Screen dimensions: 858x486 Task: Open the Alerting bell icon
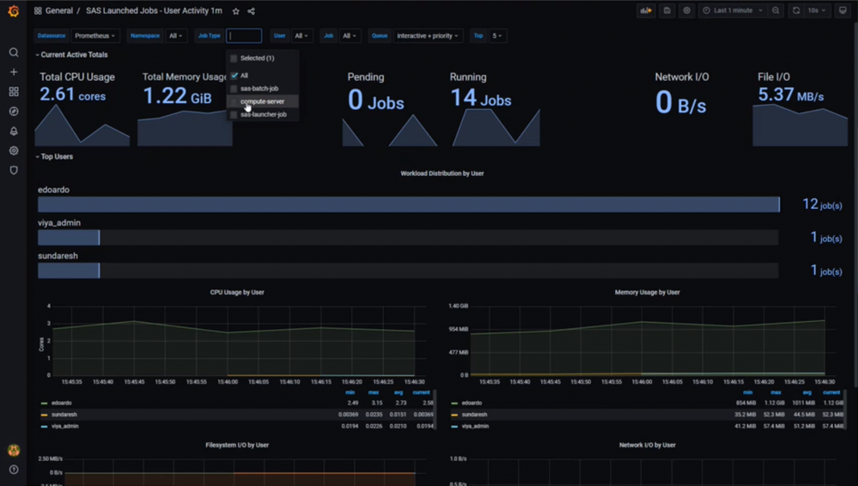coord(14,131)
